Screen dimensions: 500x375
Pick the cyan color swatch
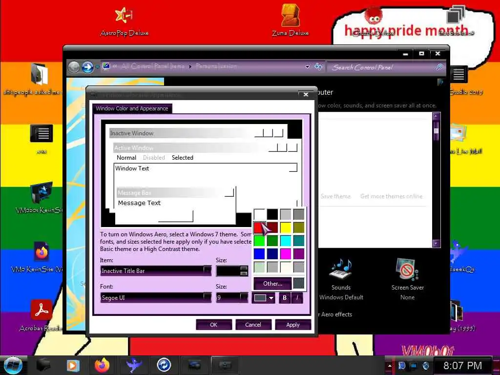pos(286,241)
